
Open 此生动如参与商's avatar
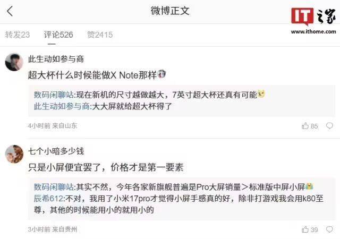(x=14, y=62)
